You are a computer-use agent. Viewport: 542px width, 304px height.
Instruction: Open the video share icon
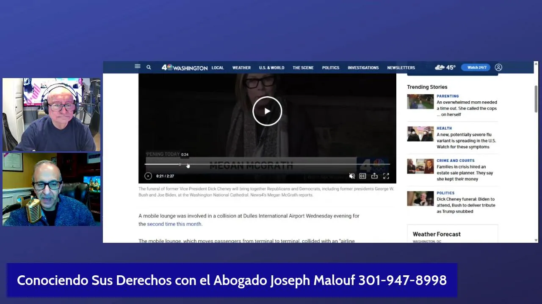pyautogui.click(x=374, y=176)
